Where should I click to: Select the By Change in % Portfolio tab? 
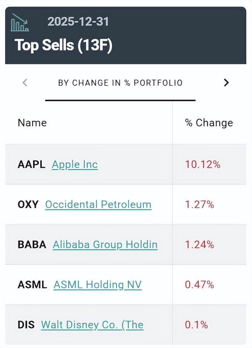pyautogui.click(x=120, y=83)
